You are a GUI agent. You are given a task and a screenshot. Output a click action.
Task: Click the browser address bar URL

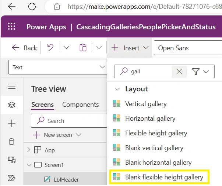click(x=144, y=7)
